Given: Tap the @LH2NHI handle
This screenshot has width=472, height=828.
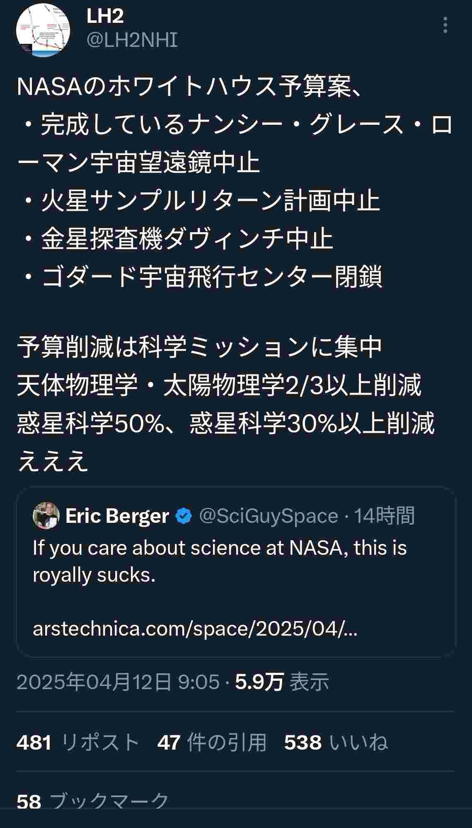Looking at the screenshot, I should tap(132, 40).
